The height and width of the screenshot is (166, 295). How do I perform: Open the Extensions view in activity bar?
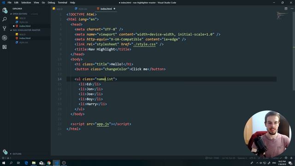(x=5, y=47)
